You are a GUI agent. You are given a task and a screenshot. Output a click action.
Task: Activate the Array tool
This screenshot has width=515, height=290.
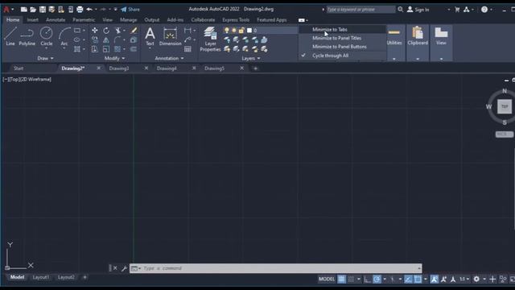click(117, 49)
